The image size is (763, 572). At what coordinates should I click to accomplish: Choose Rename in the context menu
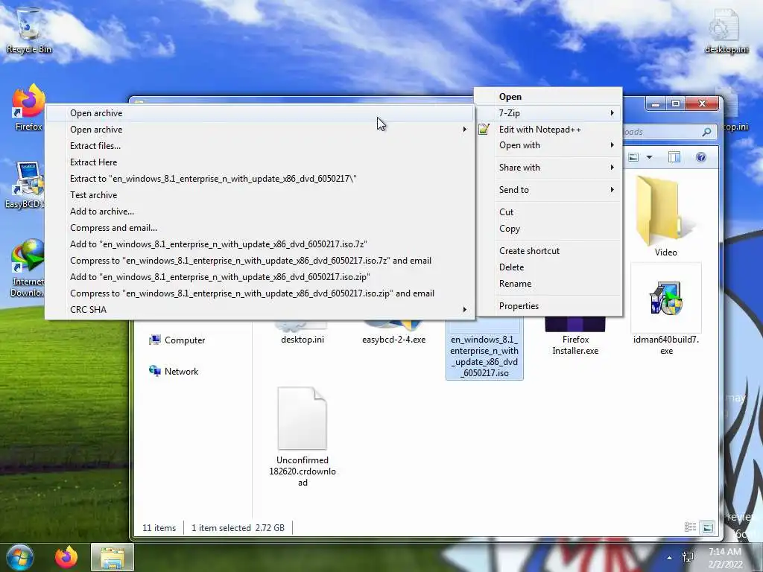click(x=548, y=284)
